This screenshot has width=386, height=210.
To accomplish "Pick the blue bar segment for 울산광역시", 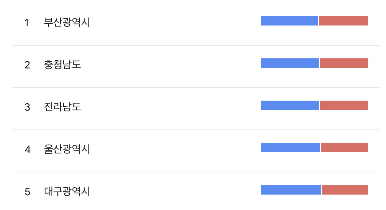I will [290, 148].
